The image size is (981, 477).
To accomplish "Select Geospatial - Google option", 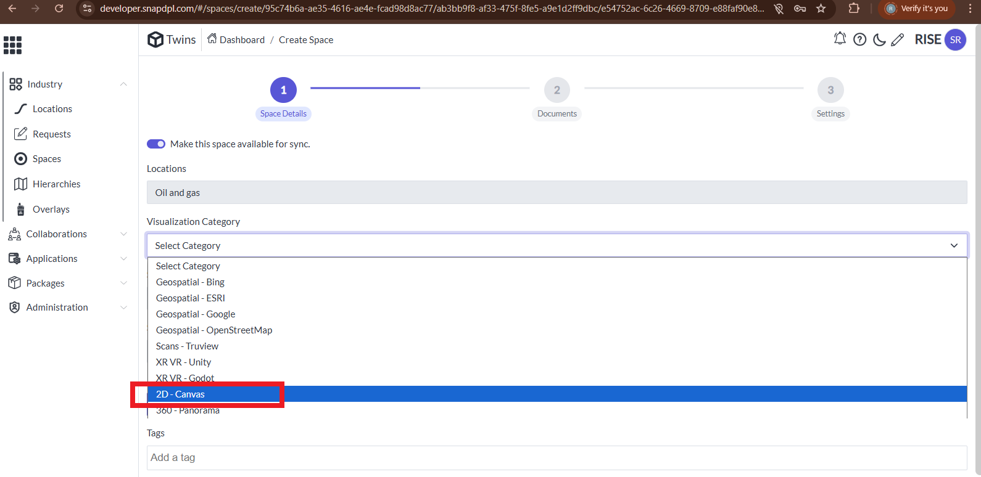I will 557,314.
